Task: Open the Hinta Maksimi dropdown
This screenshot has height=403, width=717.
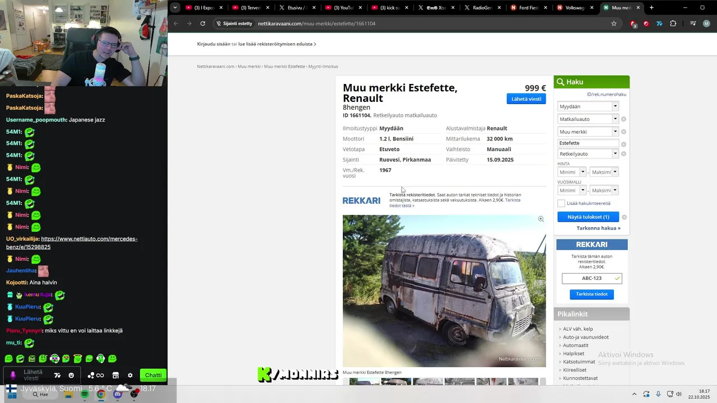Action: pyautogui.click(x=604, y=172)
